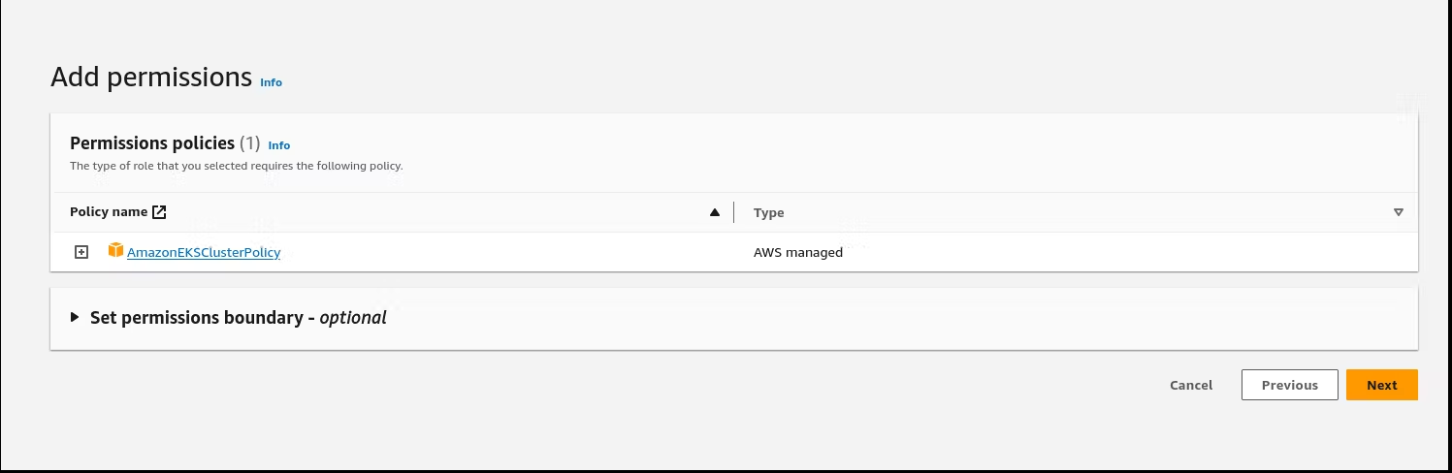
Task: Expand Set permissions boundary disclosure triangle
Action: (x=75, y=317)
